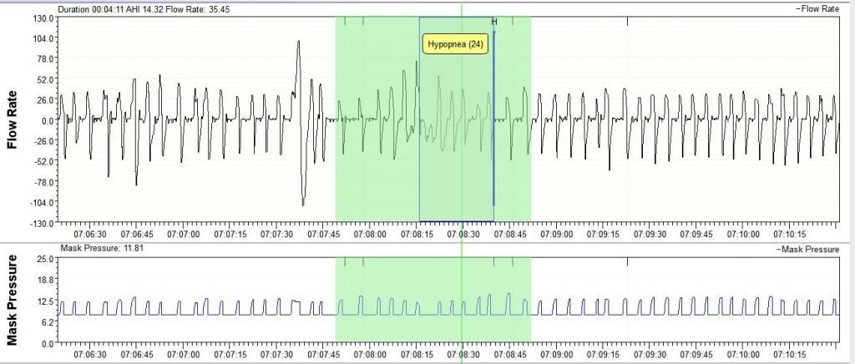Click the vertical Mask Pressure graph title
The height and width of the screenshot is (364, 855).
tap(13, 300)
